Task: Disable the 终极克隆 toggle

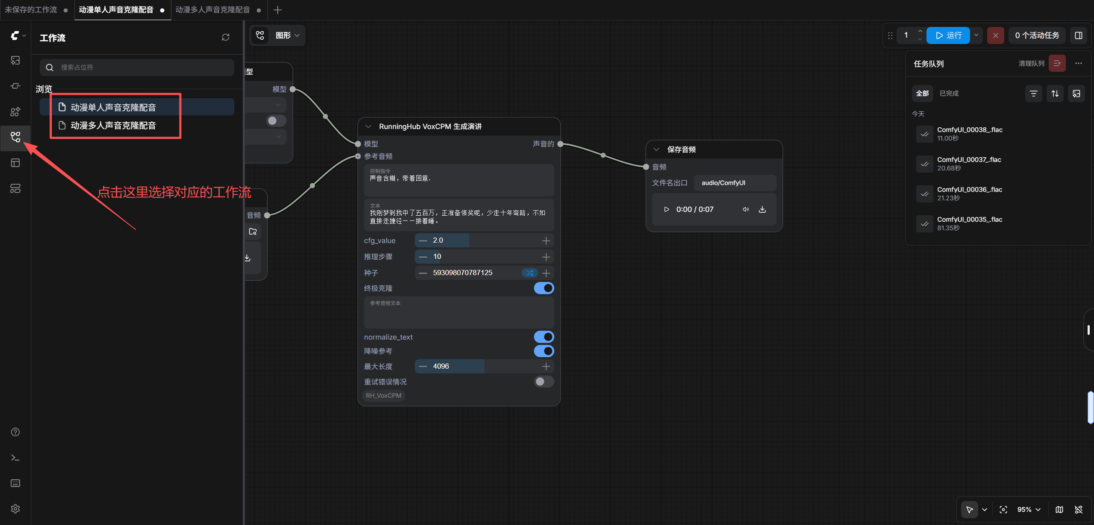Action: (x=544, y=288)
